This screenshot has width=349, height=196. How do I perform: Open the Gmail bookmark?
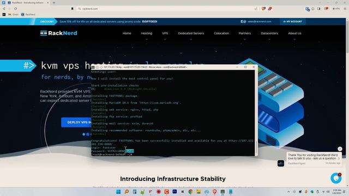pos(13,15)
